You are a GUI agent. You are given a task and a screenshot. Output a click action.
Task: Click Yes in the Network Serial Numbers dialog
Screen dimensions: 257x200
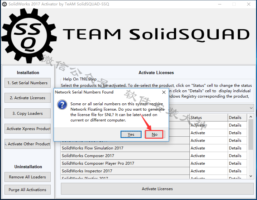click(x=131, y=134)
